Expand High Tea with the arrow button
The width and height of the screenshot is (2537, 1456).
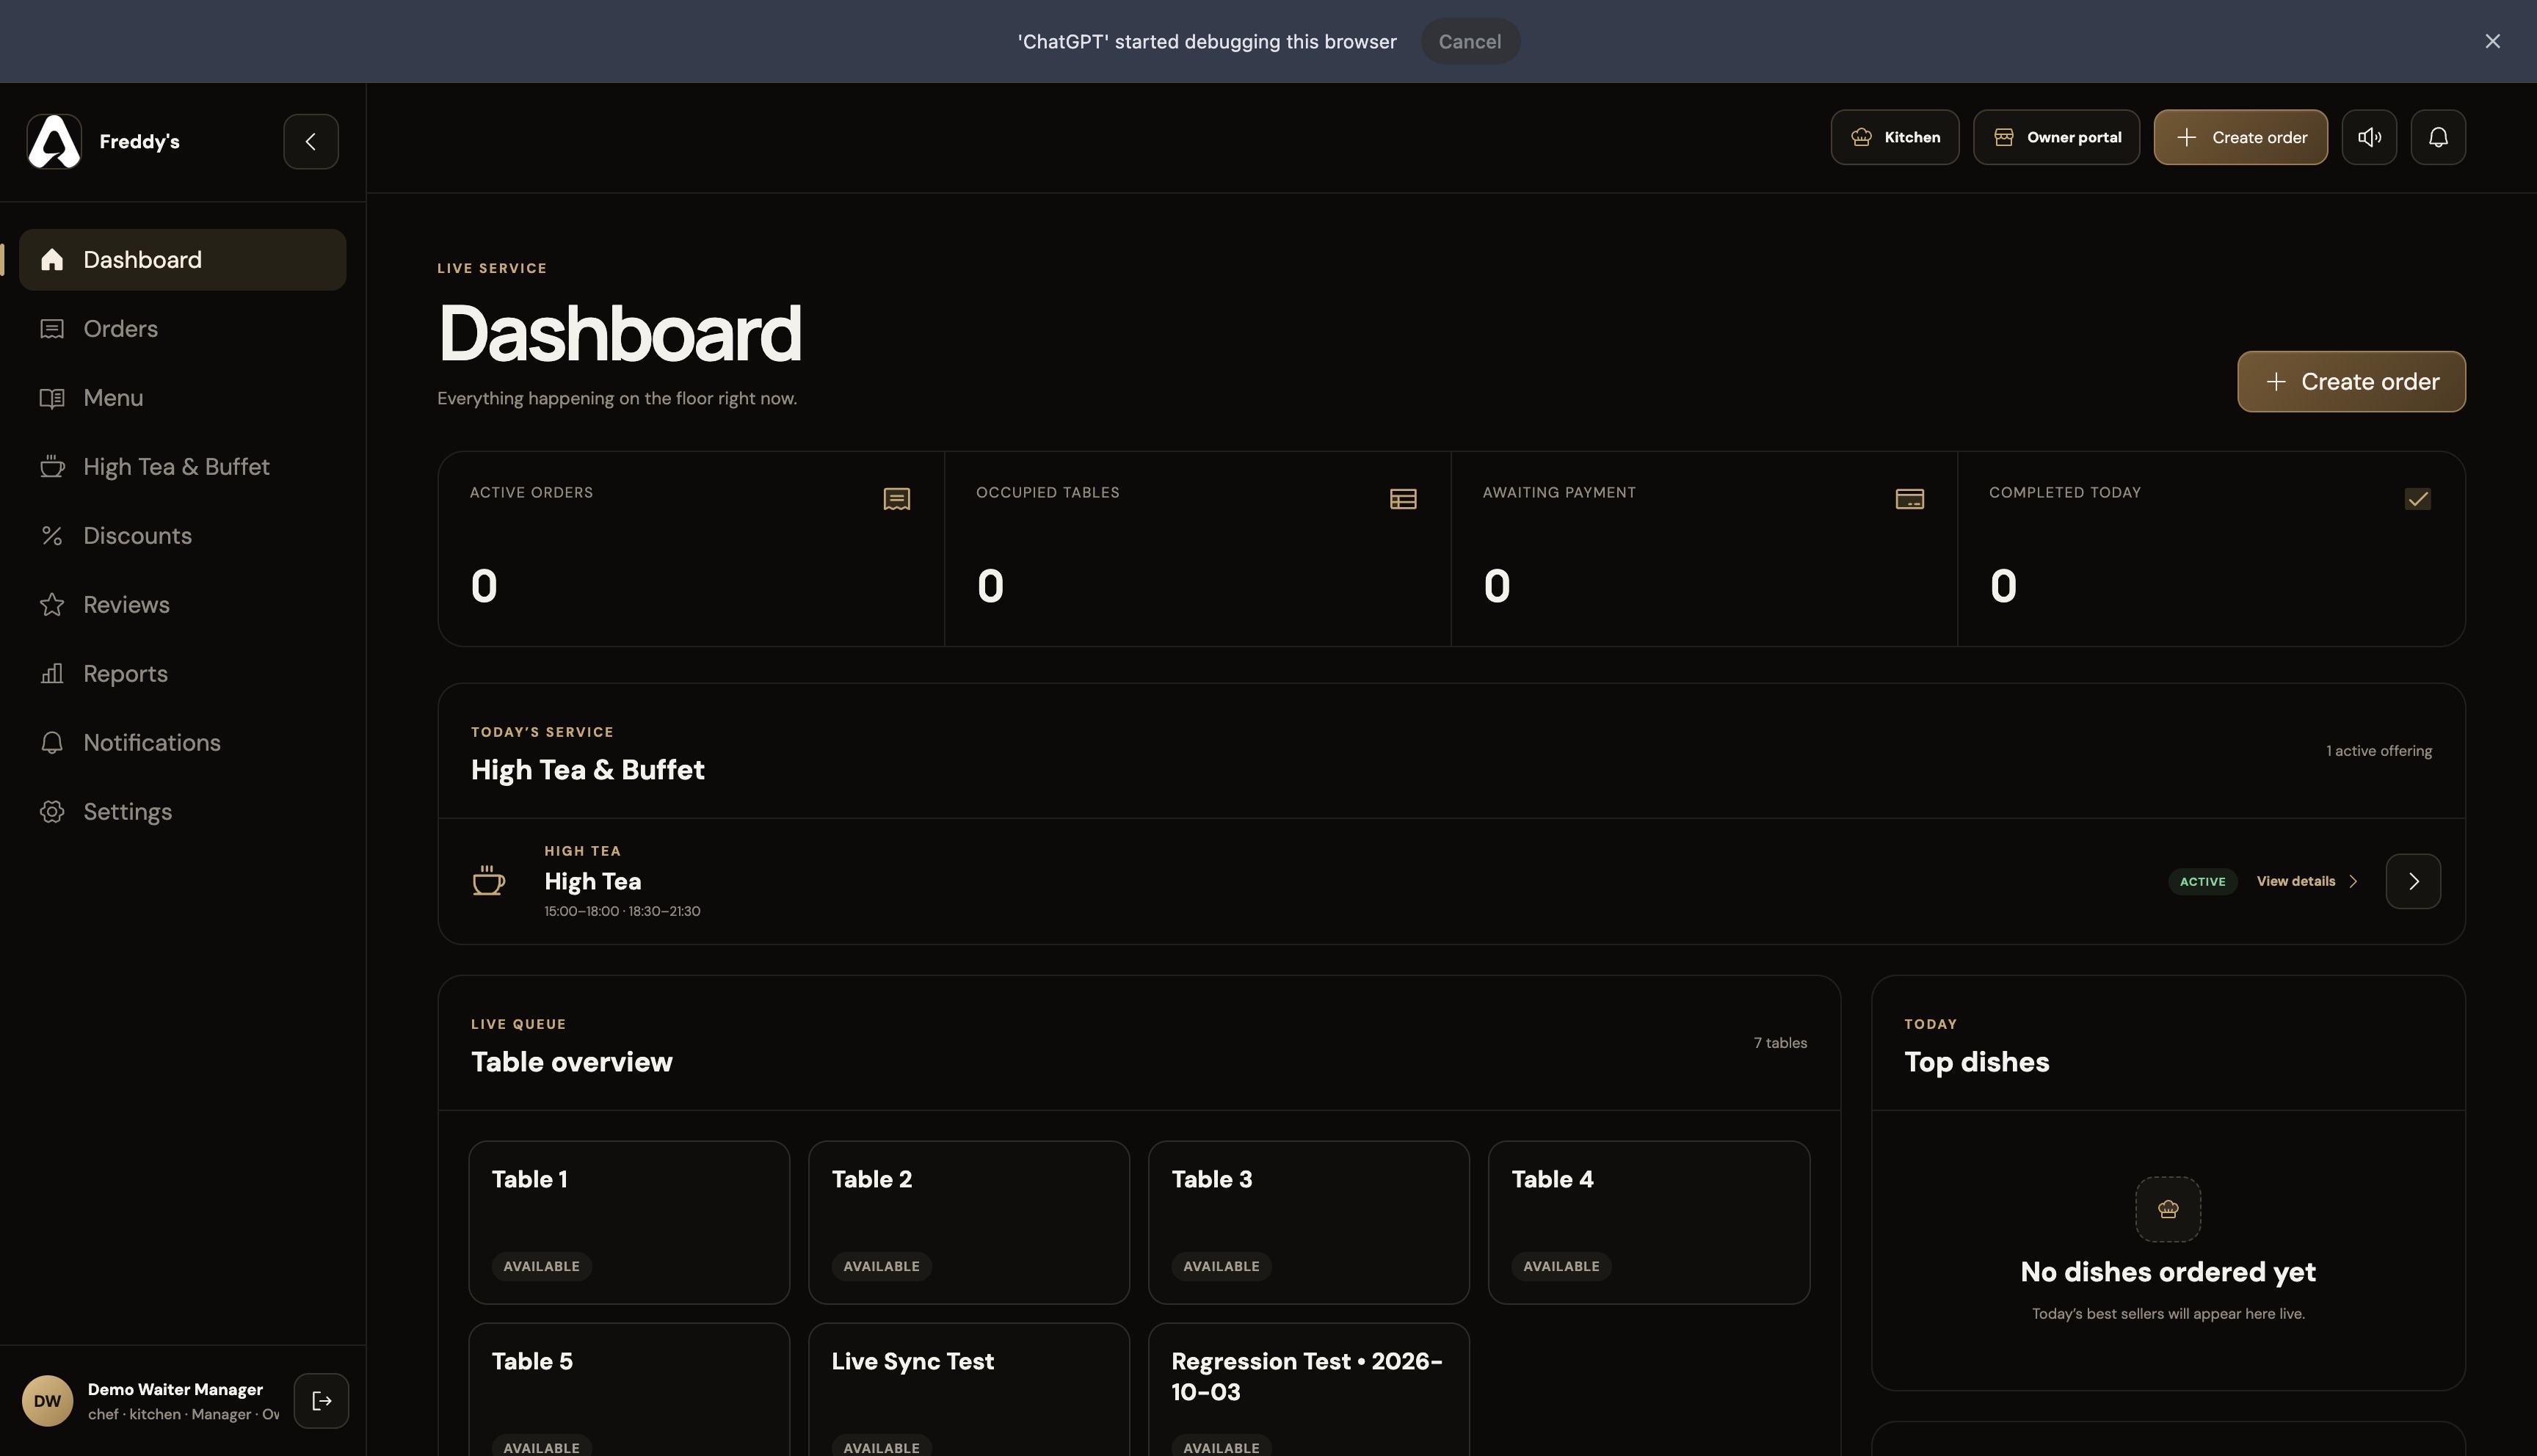pyautogui.click(x=2413, y=881)
